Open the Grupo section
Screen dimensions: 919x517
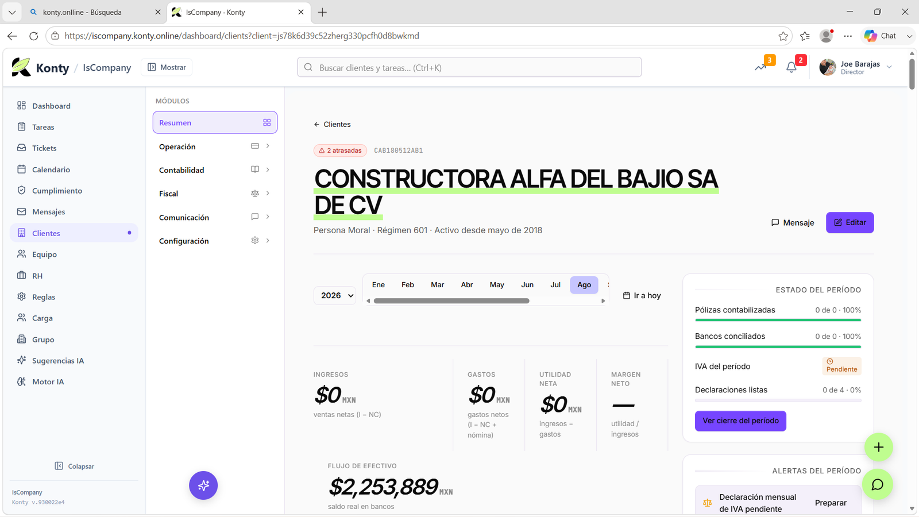tap(43, 339)
